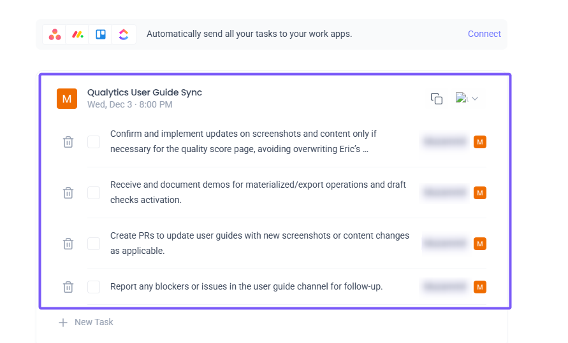Viewport: 568px width, 343px height.
Task: Open the Qualytics User Guide Sync title
Action: click(145, 92)
